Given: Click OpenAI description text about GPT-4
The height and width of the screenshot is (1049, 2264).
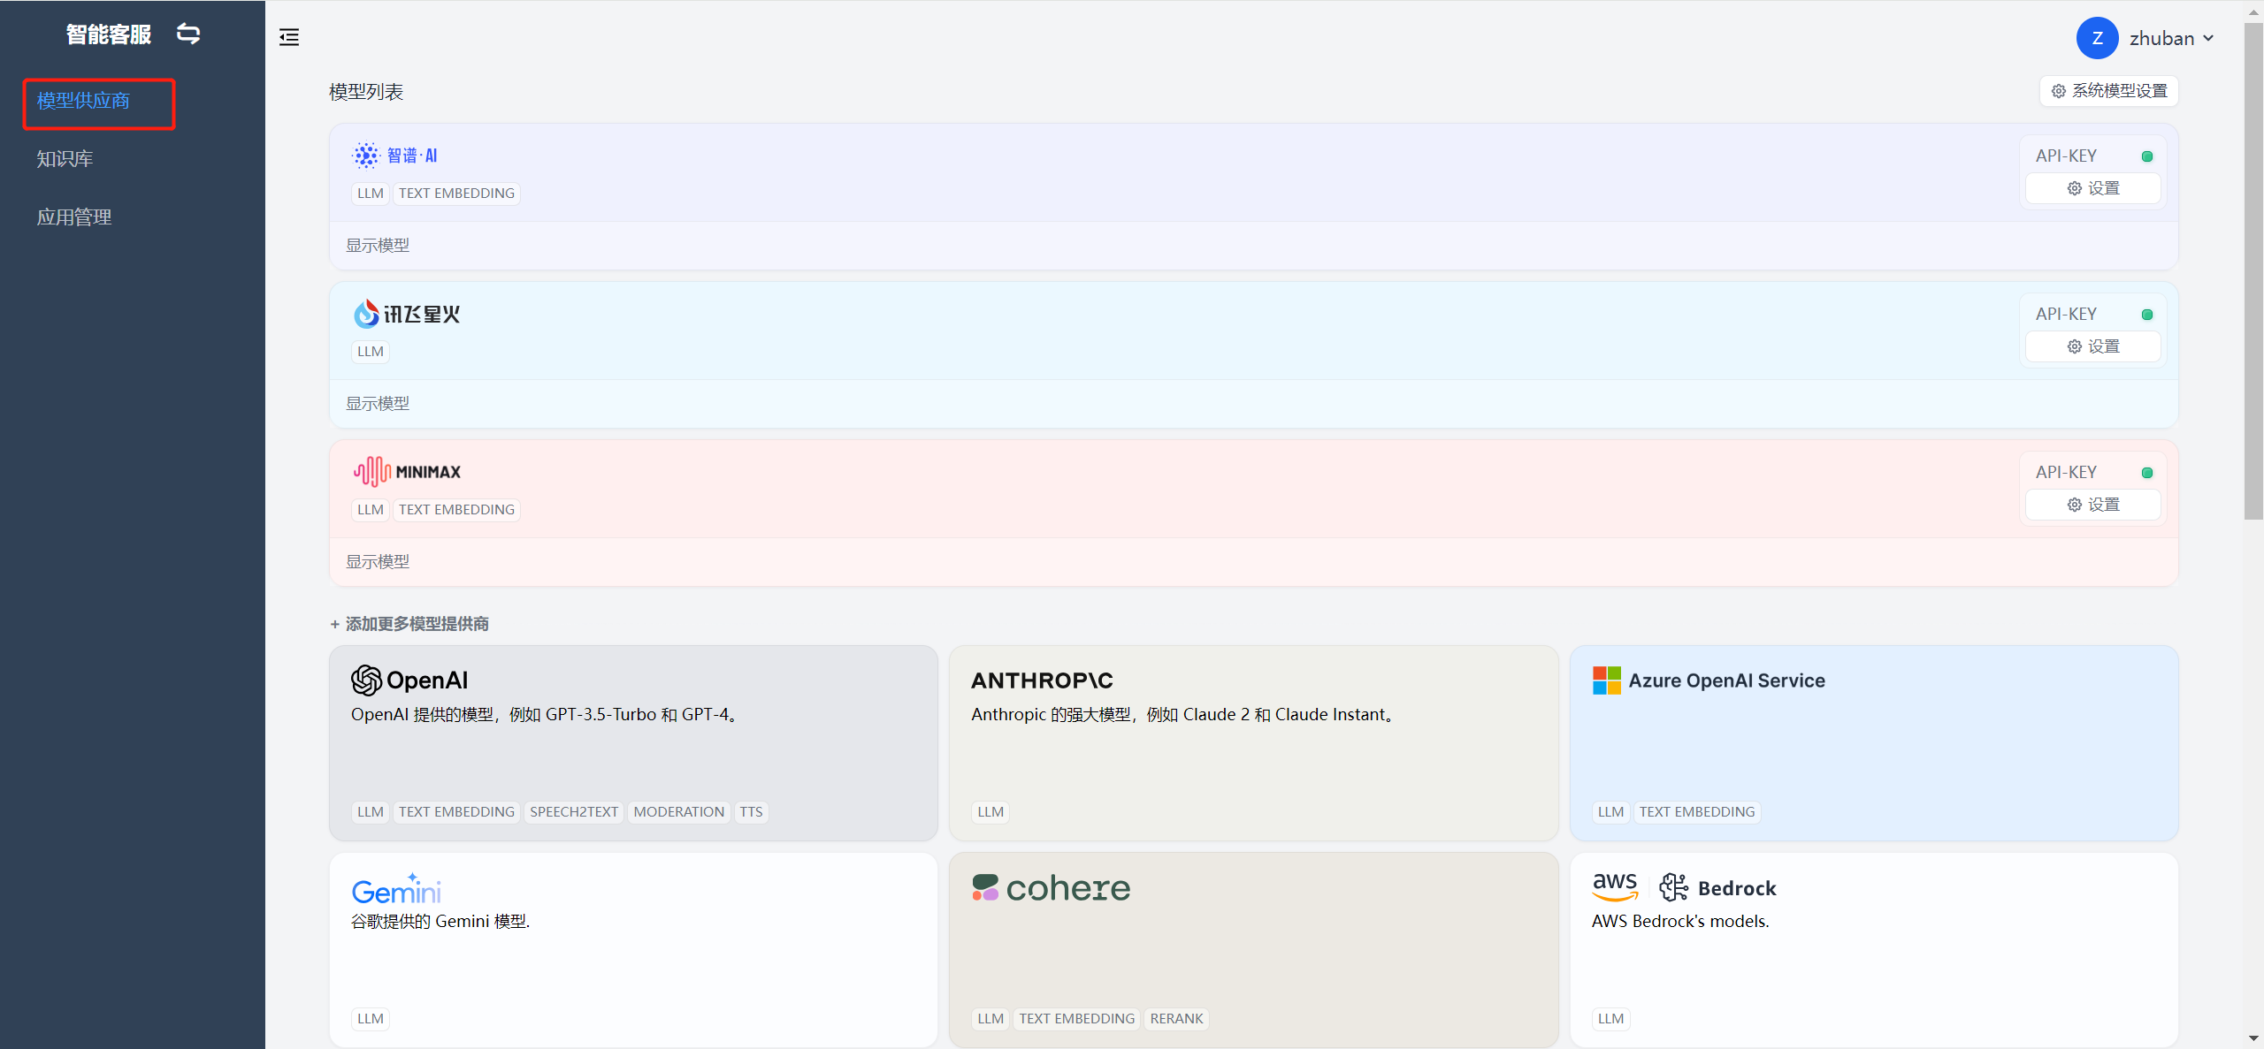Looking at the screenshot, I should pos(547,714).
